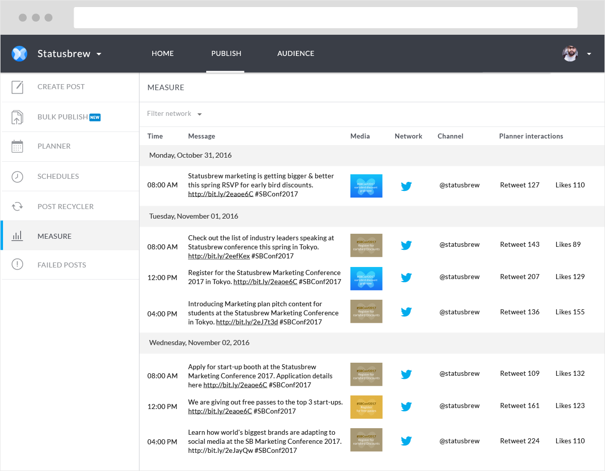Click Twitter icon on Retweet 161 row
This screenshot has width=605, height=471.
point(406,407)
